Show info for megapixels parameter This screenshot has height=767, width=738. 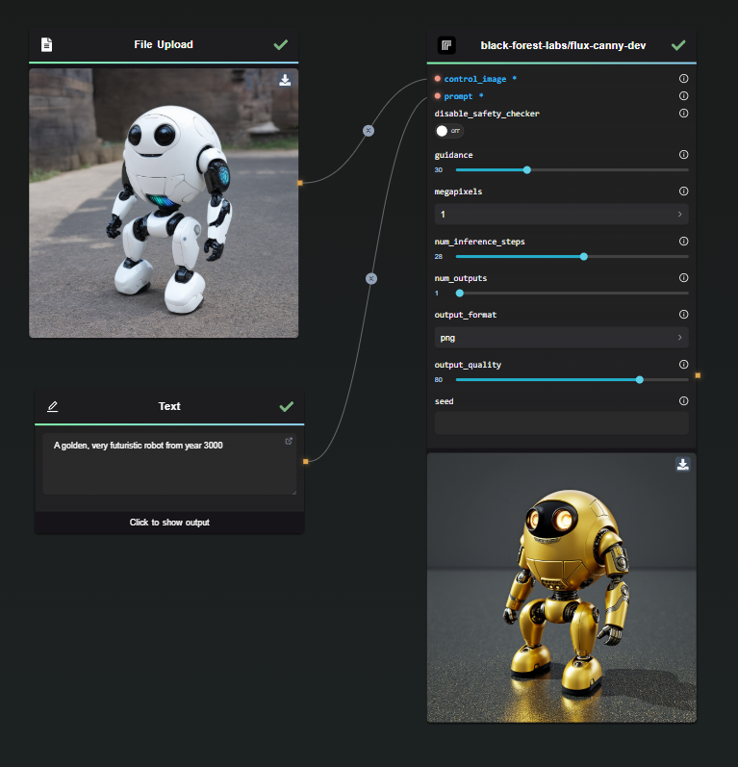pos(684,192)
